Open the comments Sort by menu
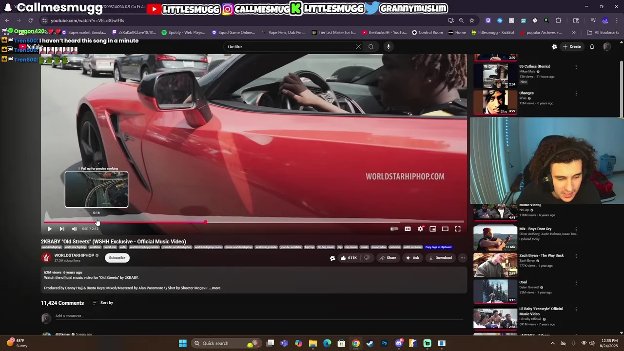The width and height of the screenshot is (624, 351). click(103, 303)
